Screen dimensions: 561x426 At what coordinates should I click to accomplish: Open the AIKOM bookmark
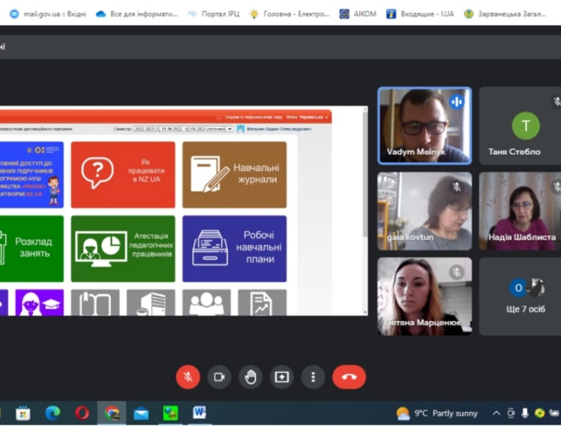pos(358,13)
